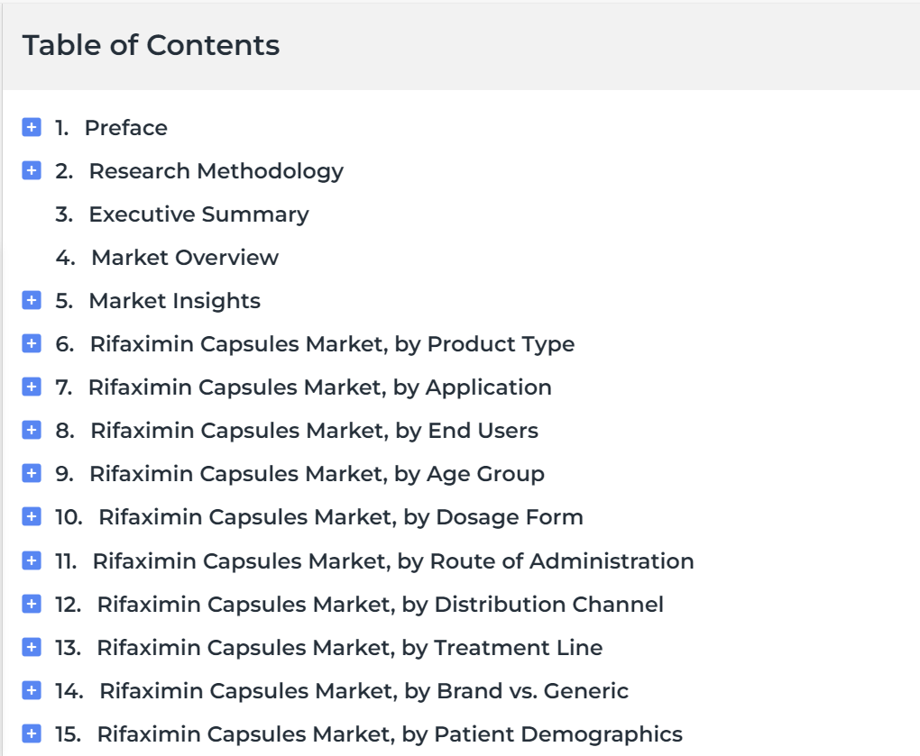Viewport: 920px width, 756px height.
Task: Click plus icon beside Distribution Channel
Action: pos(32,604)
